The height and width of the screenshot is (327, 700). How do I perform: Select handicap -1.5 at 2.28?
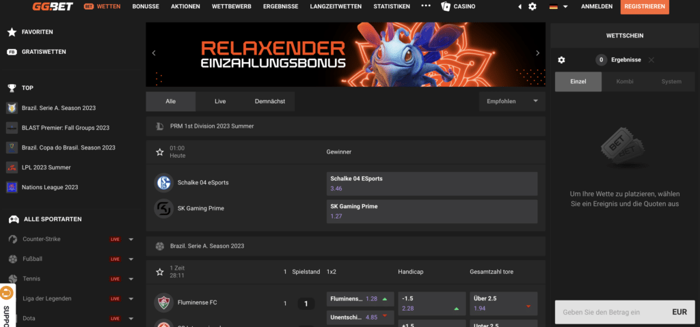point(432,303)
